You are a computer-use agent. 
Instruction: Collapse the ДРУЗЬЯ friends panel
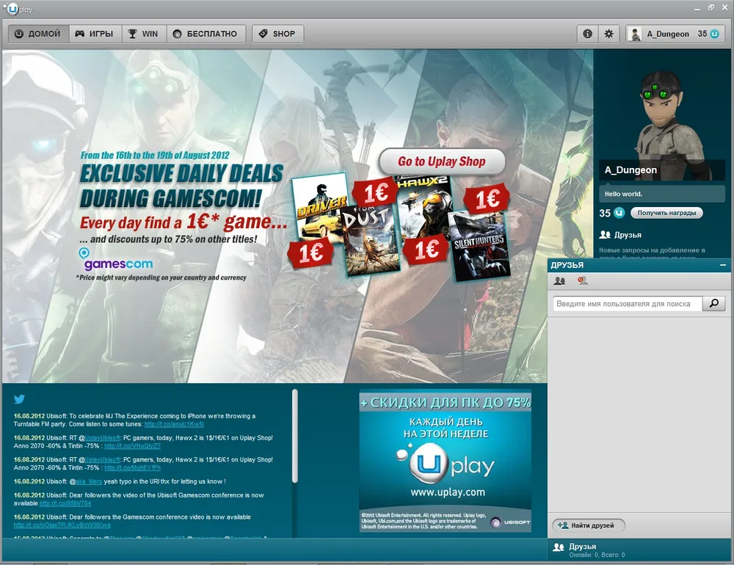point(723,265)
